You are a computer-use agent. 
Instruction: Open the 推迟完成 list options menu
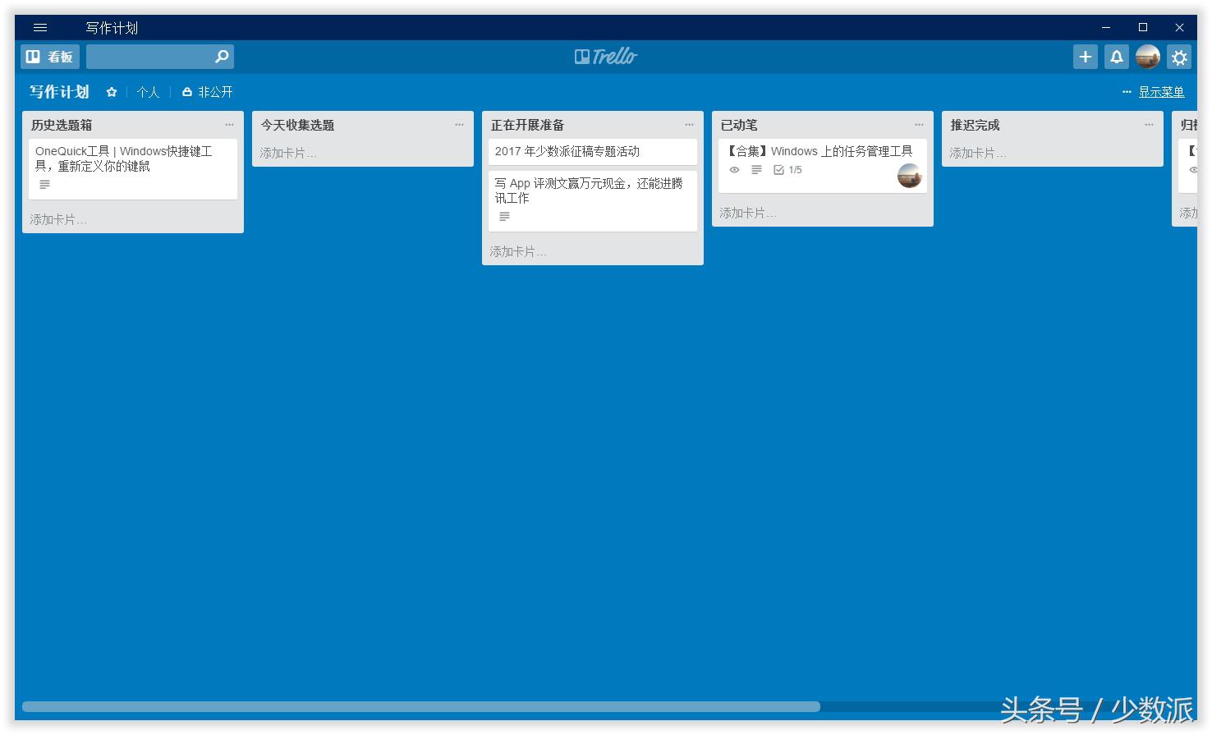tap(1149, 124)
